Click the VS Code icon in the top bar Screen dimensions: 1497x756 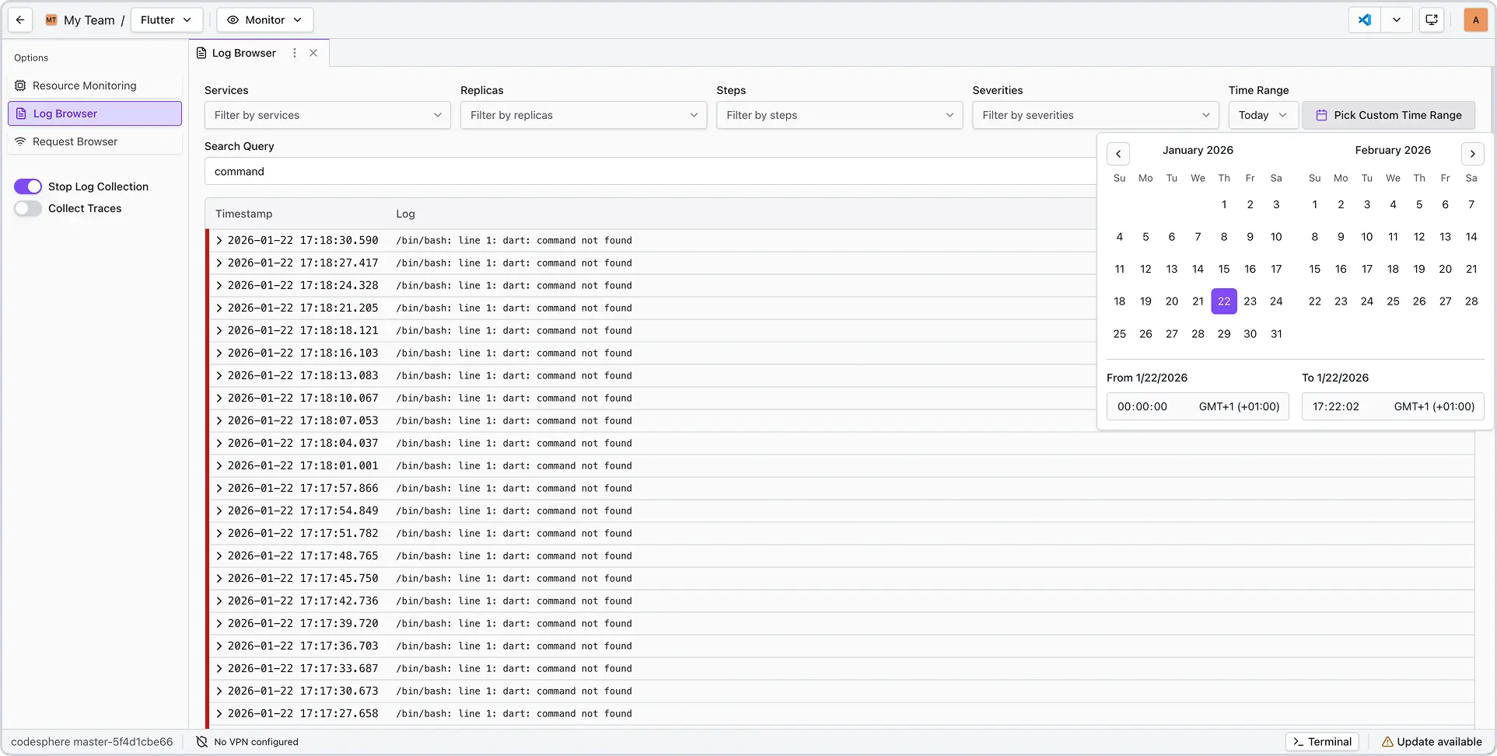click(1364, 19)
